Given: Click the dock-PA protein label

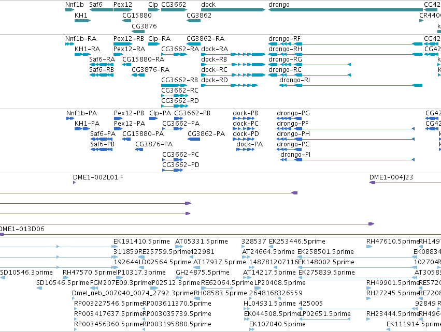Looking at the screenshot, I should (249, 144).
